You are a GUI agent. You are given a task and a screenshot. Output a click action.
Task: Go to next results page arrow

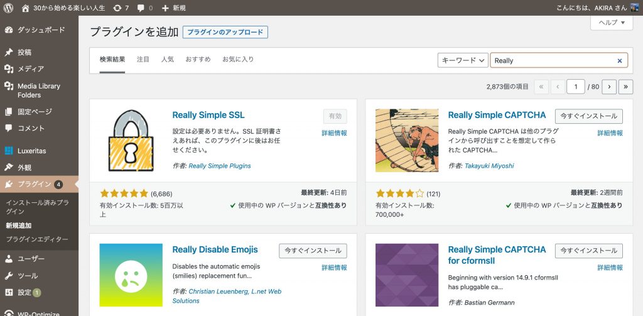(x=609, y=87)
